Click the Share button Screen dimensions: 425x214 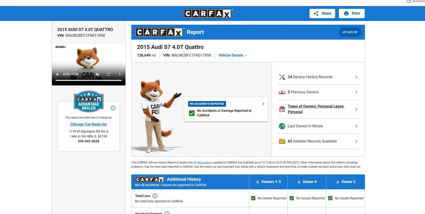click(x=322, y=14)
